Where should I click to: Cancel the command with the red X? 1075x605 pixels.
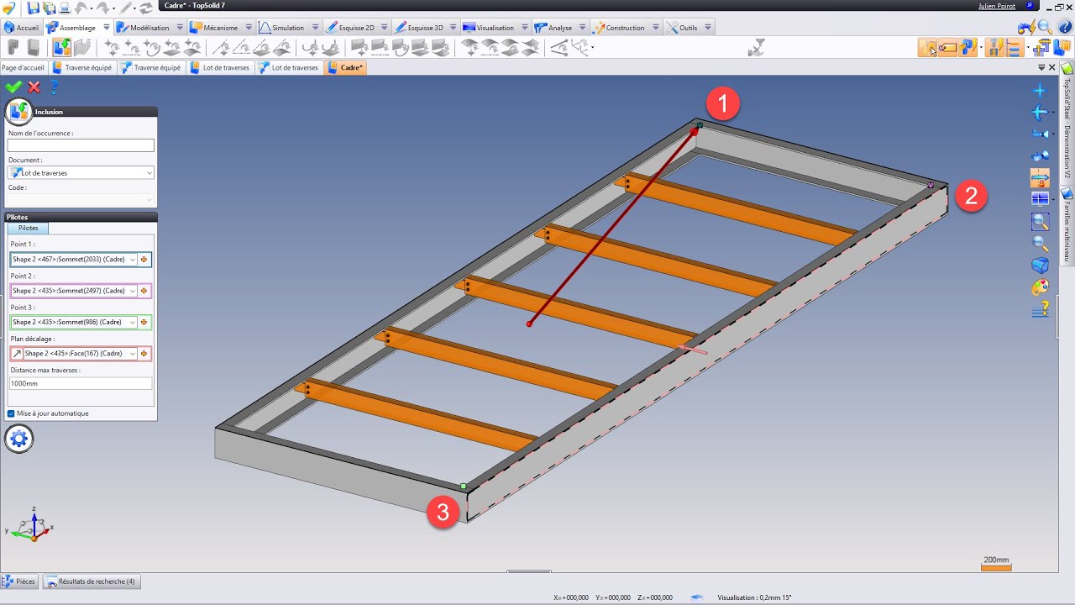[x=34, y=87]
